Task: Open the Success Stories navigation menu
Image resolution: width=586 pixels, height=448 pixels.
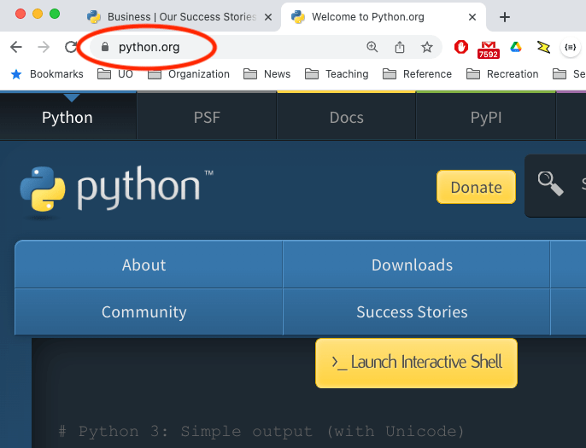Action: 416,311
